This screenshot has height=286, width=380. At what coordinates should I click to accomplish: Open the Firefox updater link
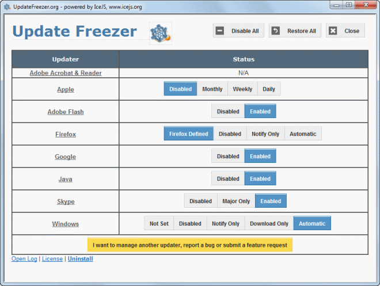66,134
